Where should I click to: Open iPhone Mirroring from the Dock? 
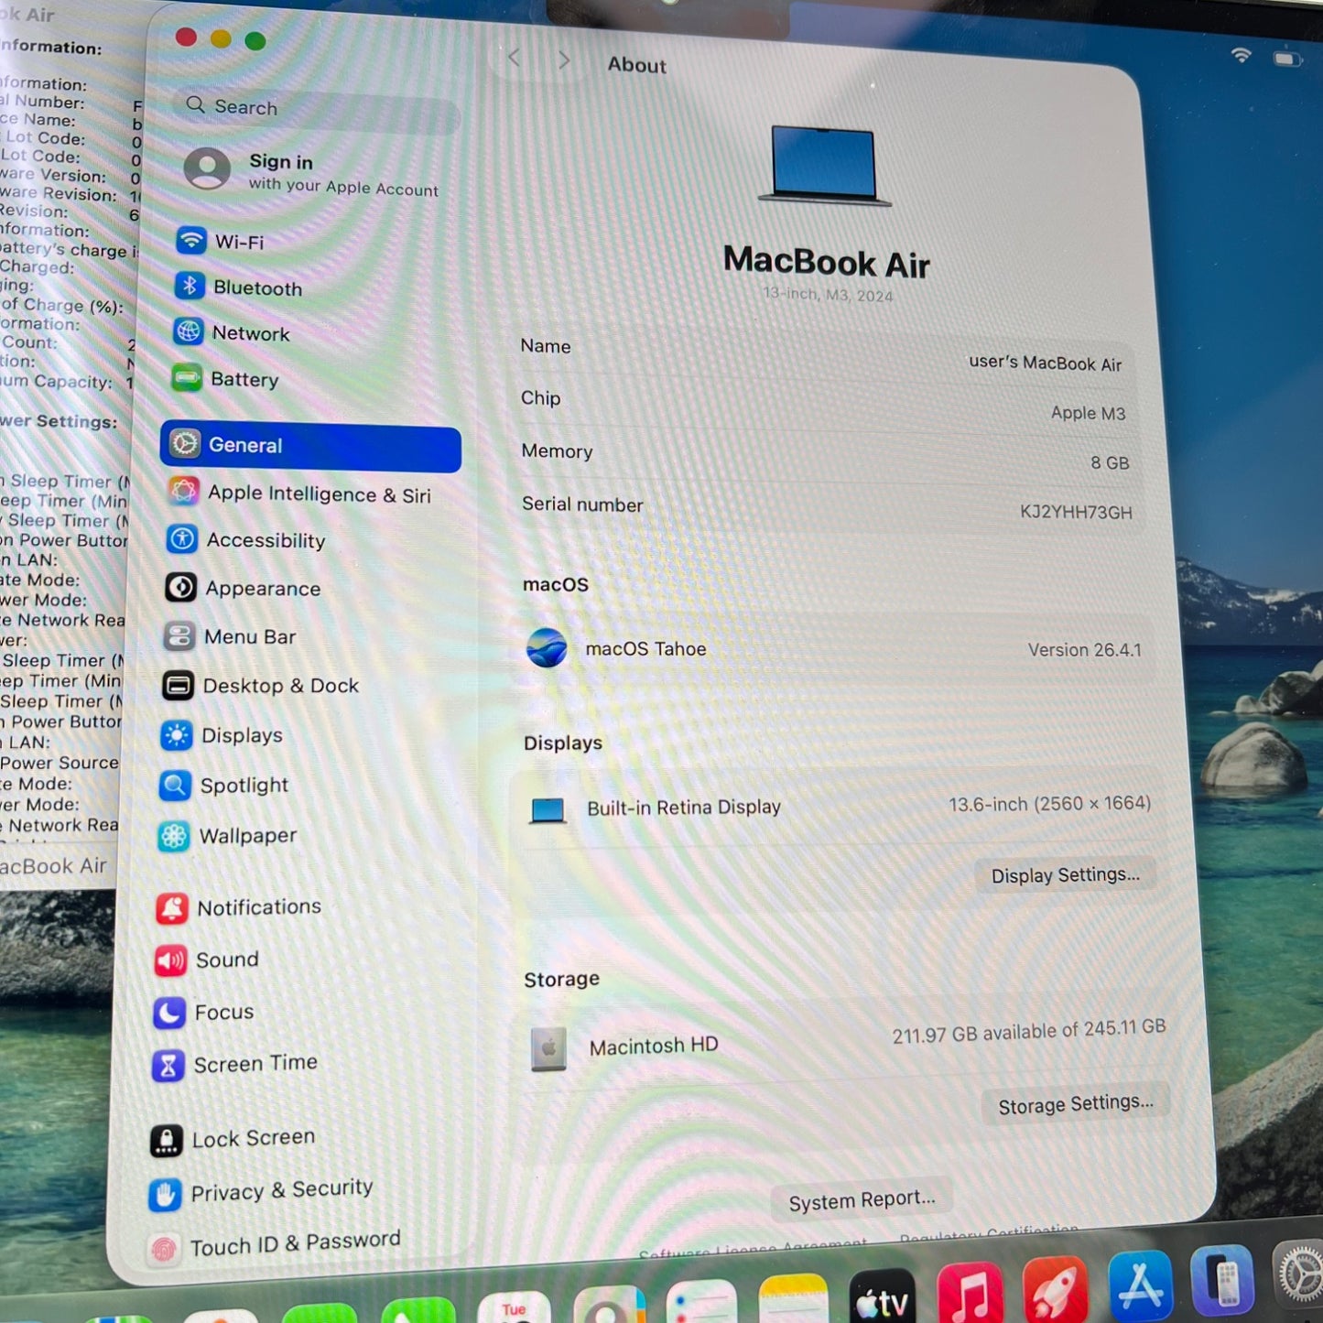click(x=1222, y=1279)
